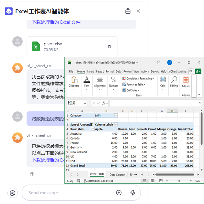Switch to Normal view in status bar
The height and width of the screenshot is (204, 204).
[x=144, y=181]
